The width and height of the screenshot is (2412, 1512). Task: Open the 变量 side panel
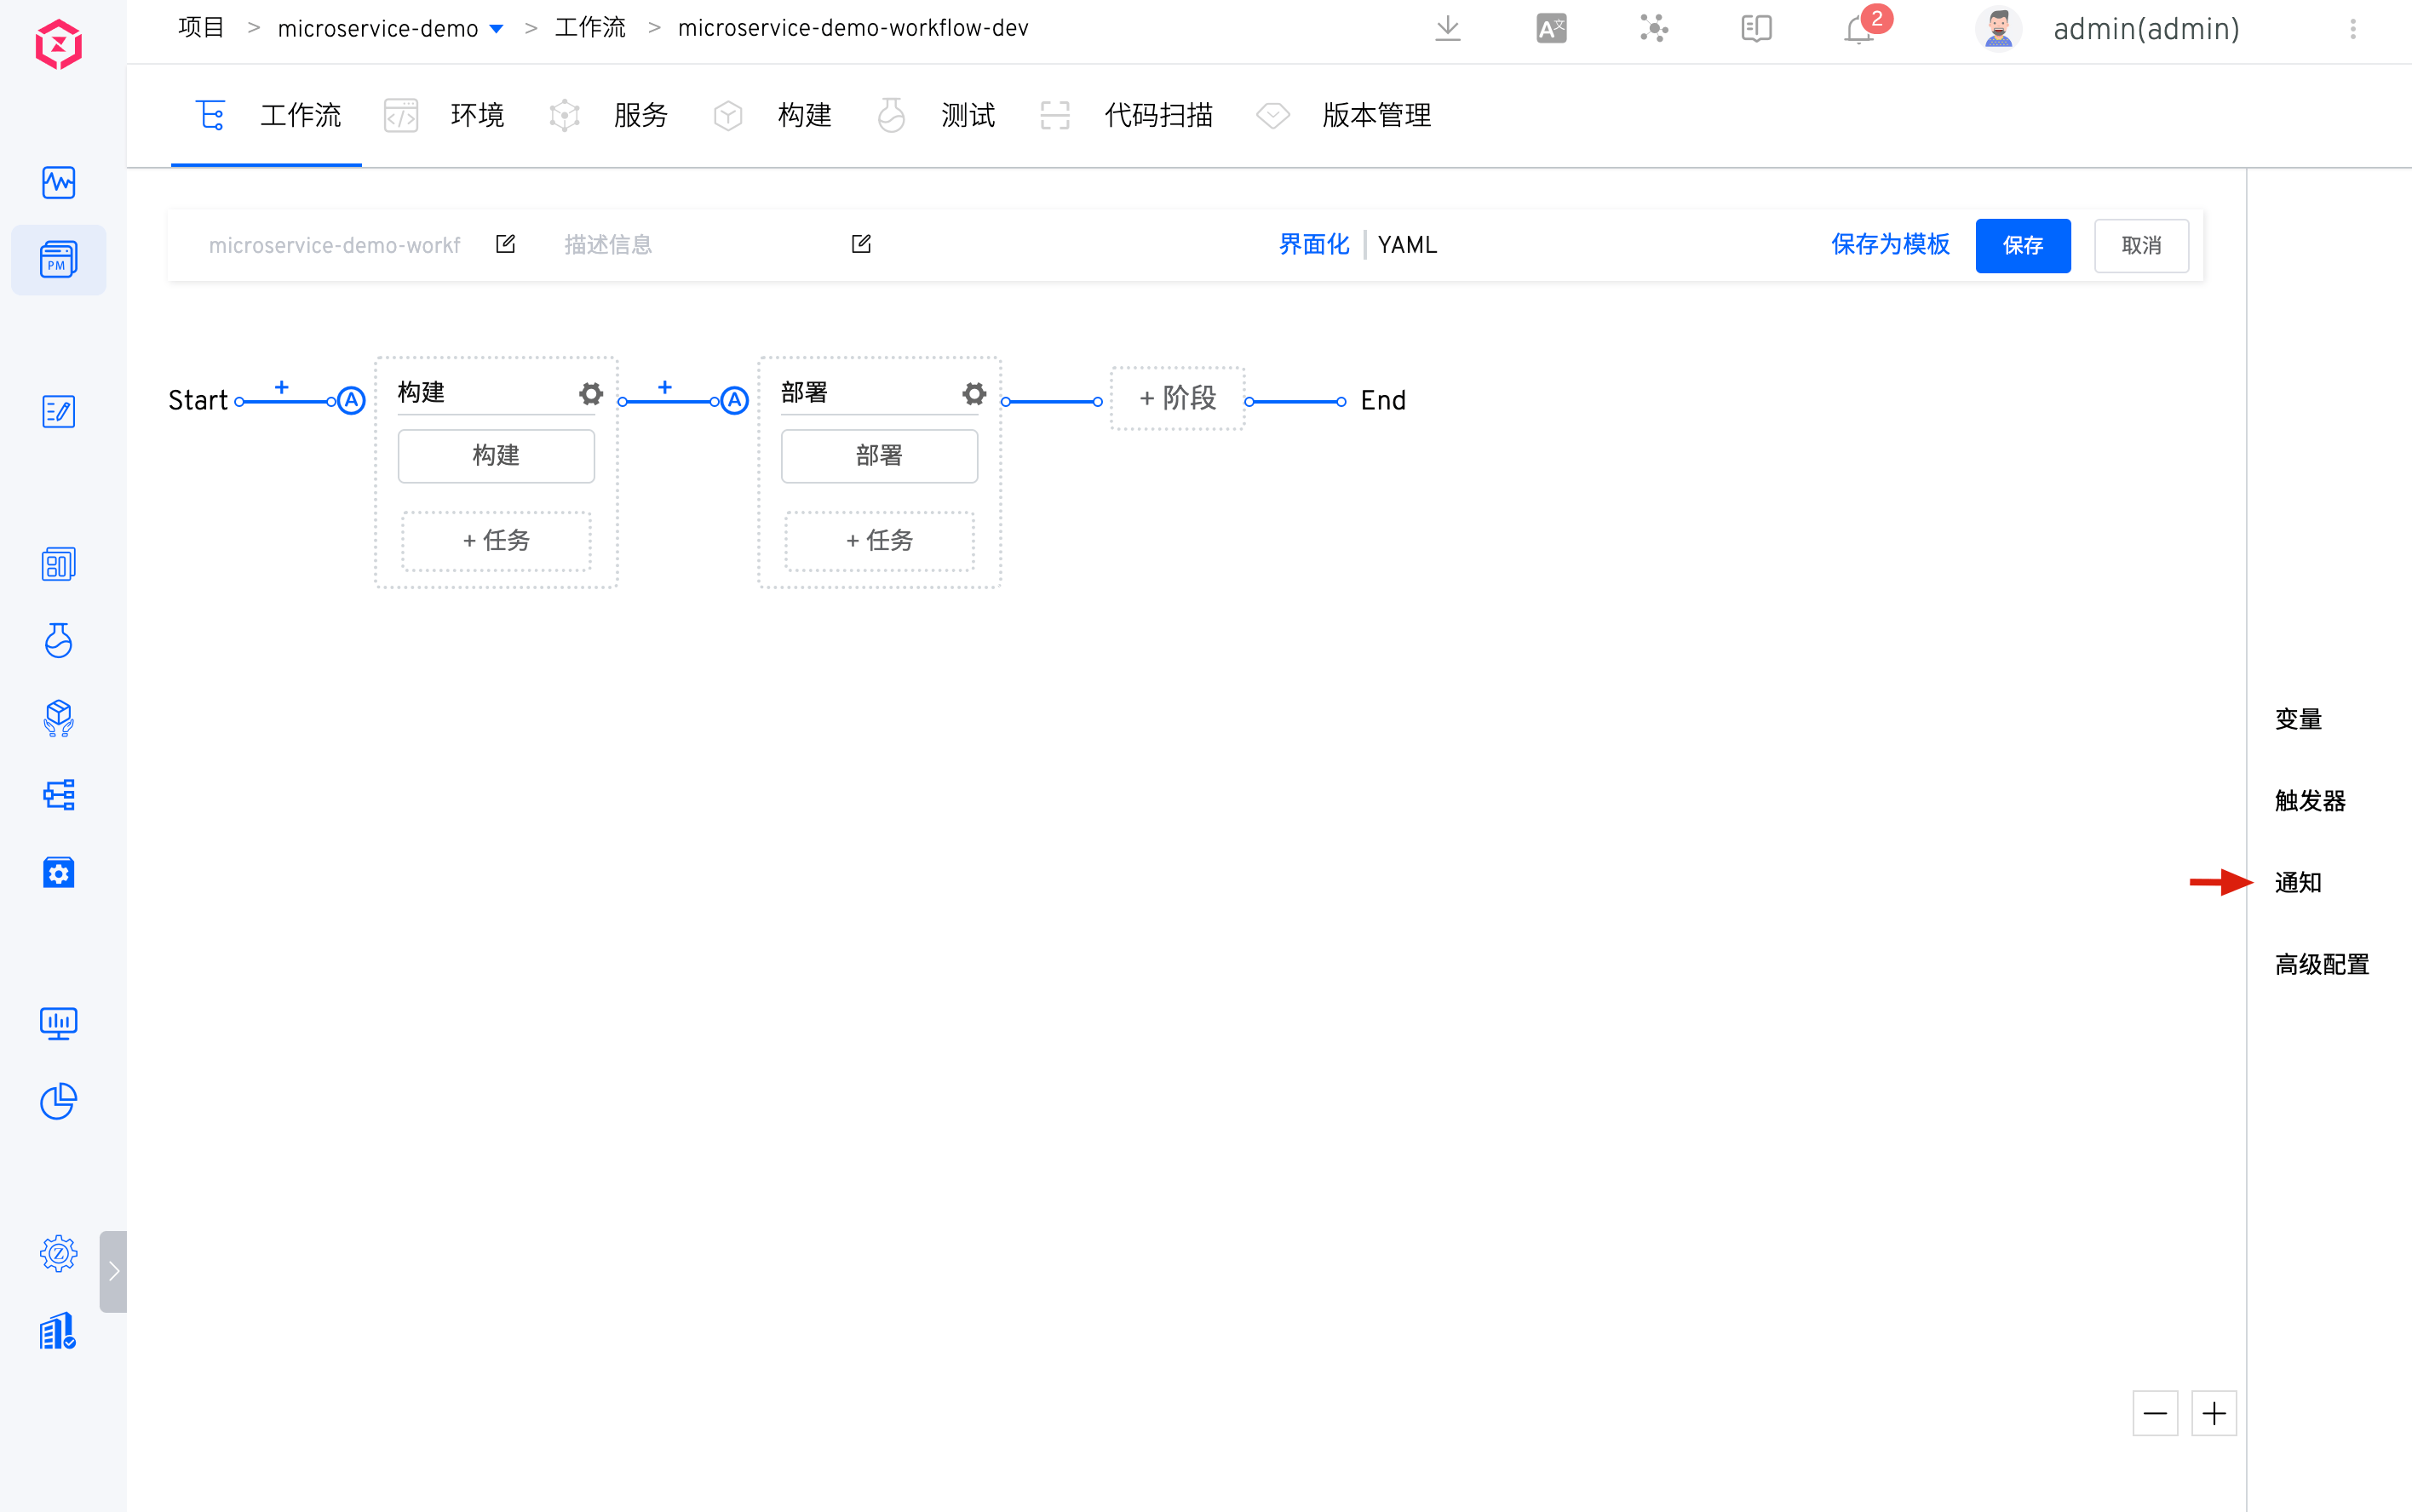(x=2298, y=719)
